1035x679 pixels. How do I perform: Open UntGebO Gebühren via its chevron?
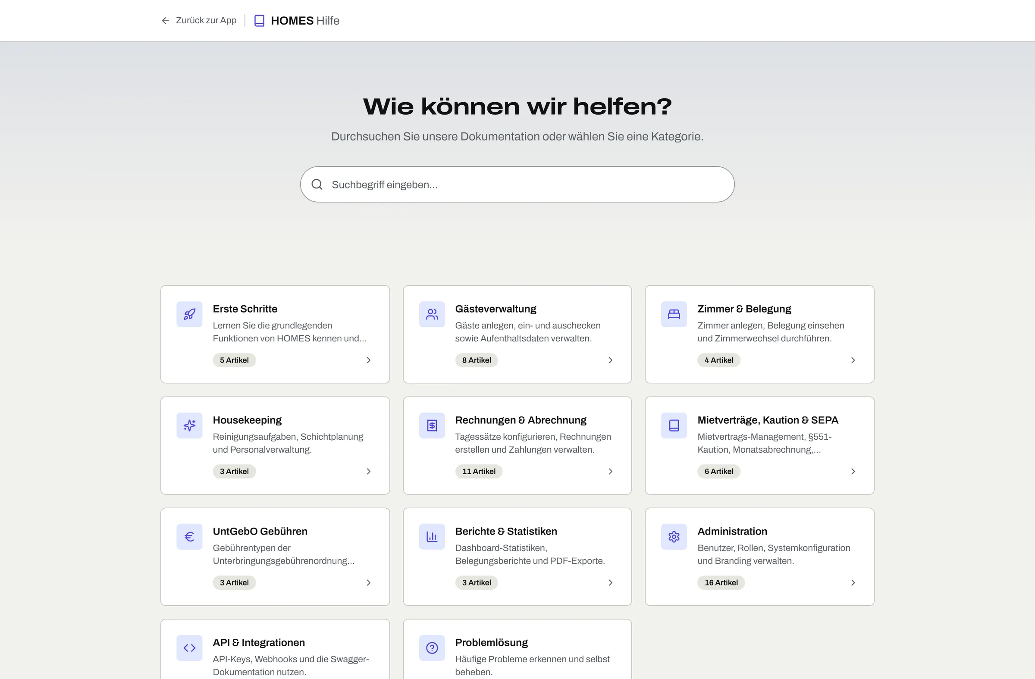[368, 582]
